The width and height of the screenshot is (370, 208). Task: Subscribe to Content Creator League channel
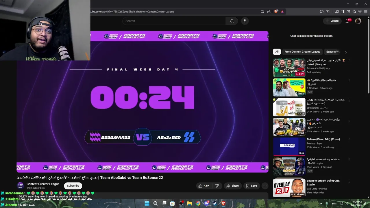[73, 186]
